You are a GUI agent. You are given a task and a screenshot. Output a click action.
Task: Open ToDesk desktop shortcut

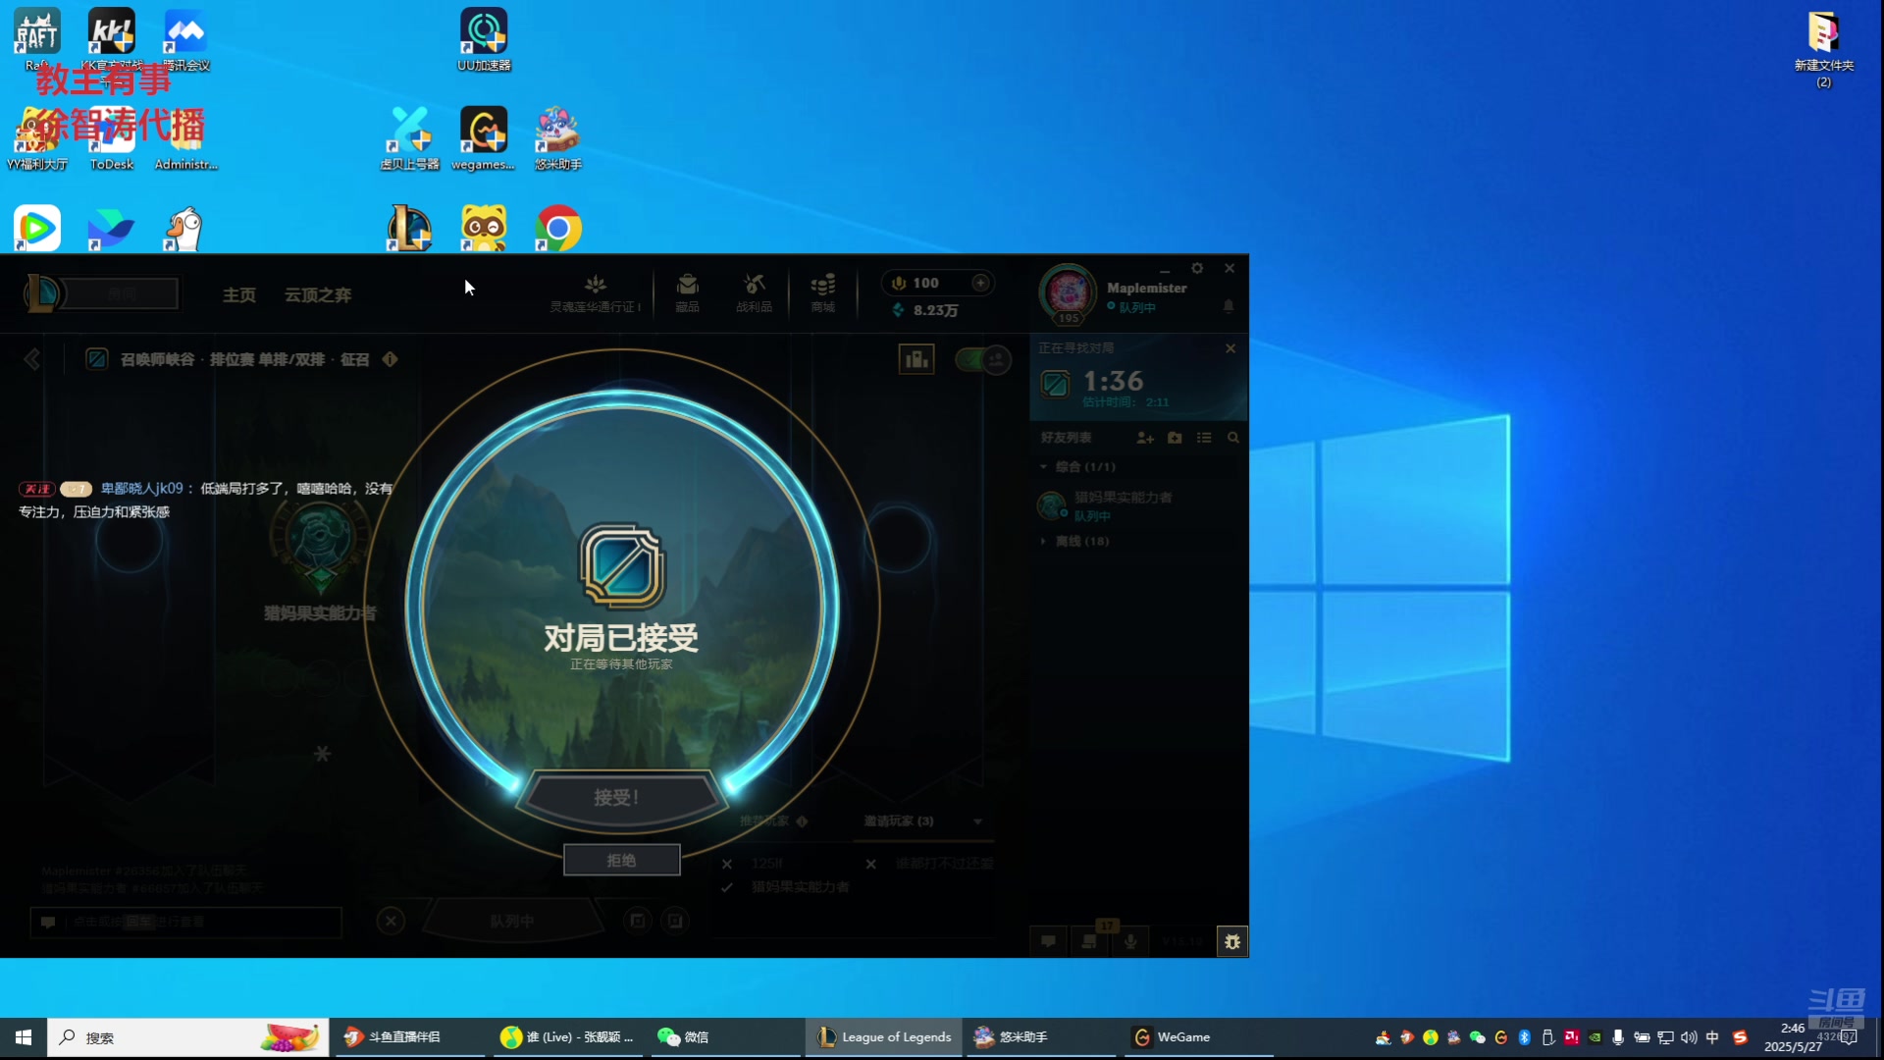111,138
